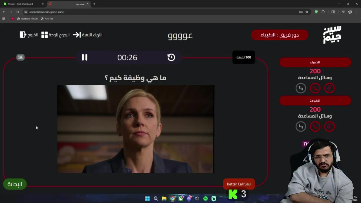Open File Explorer from the taskbar

pos(164,198)
